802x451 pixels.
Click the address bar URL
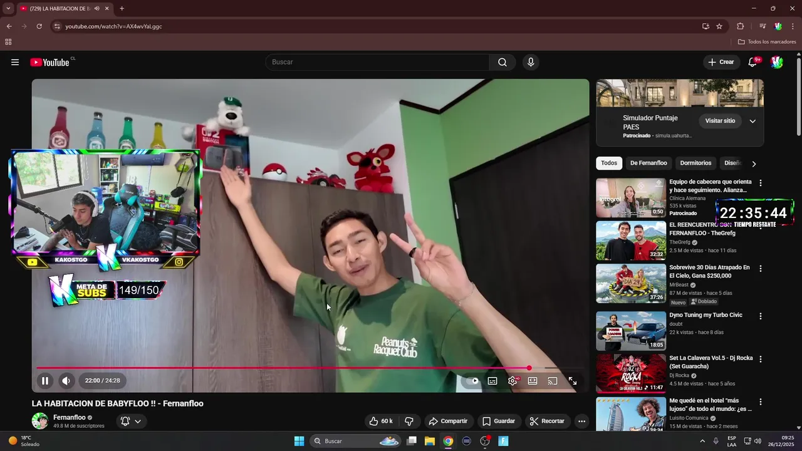click(x=113, y=26)
